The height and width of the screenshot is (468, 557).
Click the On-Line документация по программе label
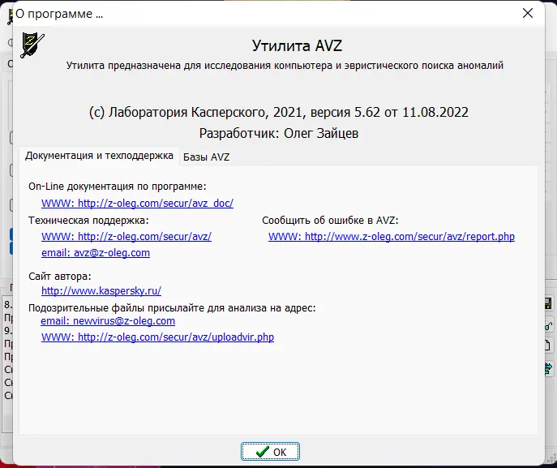118,187
